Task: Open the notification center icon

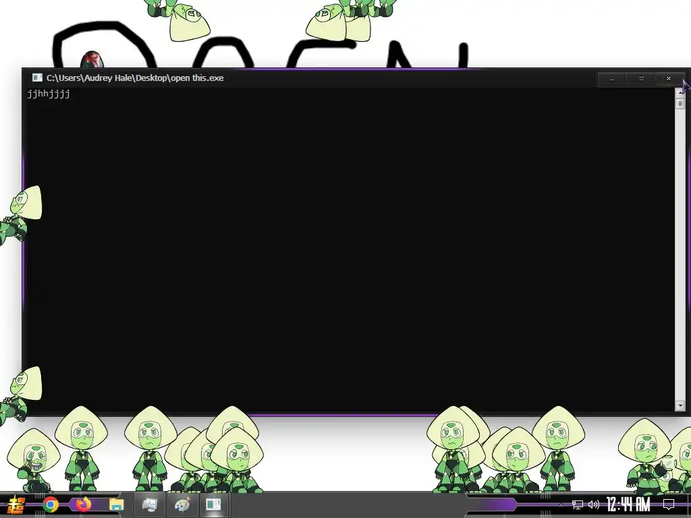Action: [669, 505]
